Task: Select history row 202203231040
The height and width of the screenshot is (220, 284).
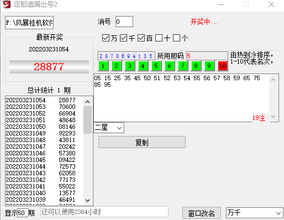Action: pos(44,193)
